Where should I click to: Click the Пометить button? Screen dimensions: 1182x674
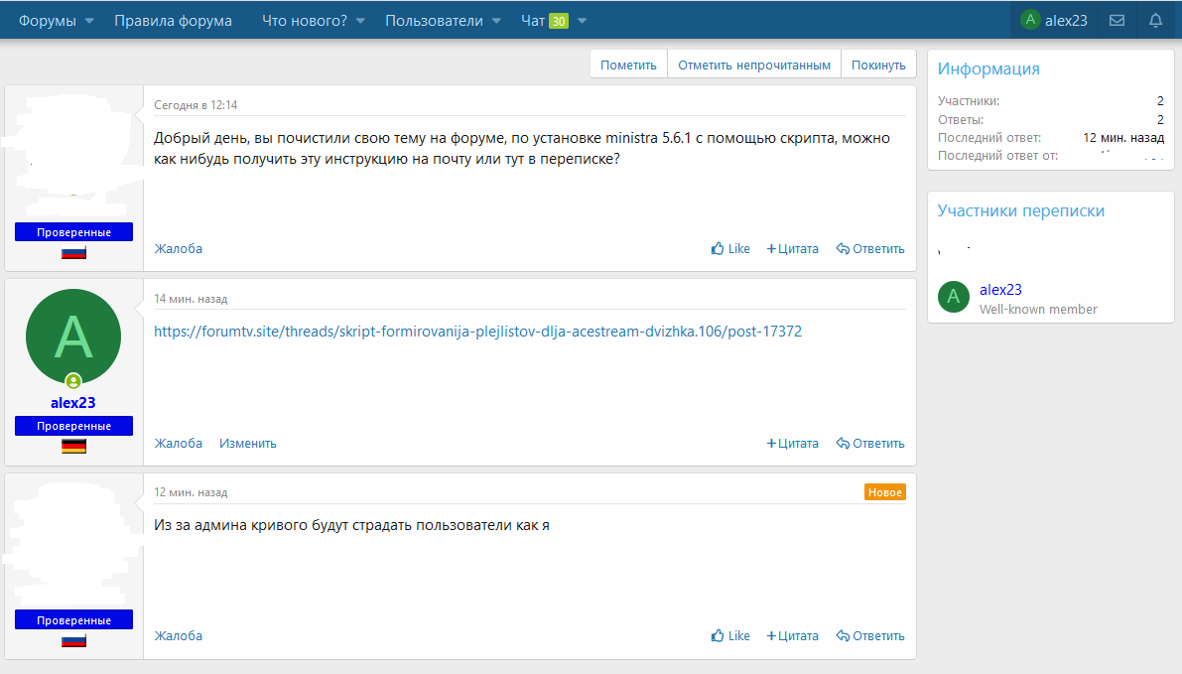coord(628,65)
